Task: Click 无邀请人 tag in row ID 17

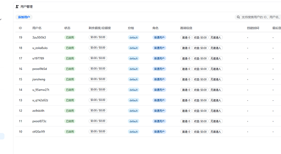Action: click(x=215, y=59)
